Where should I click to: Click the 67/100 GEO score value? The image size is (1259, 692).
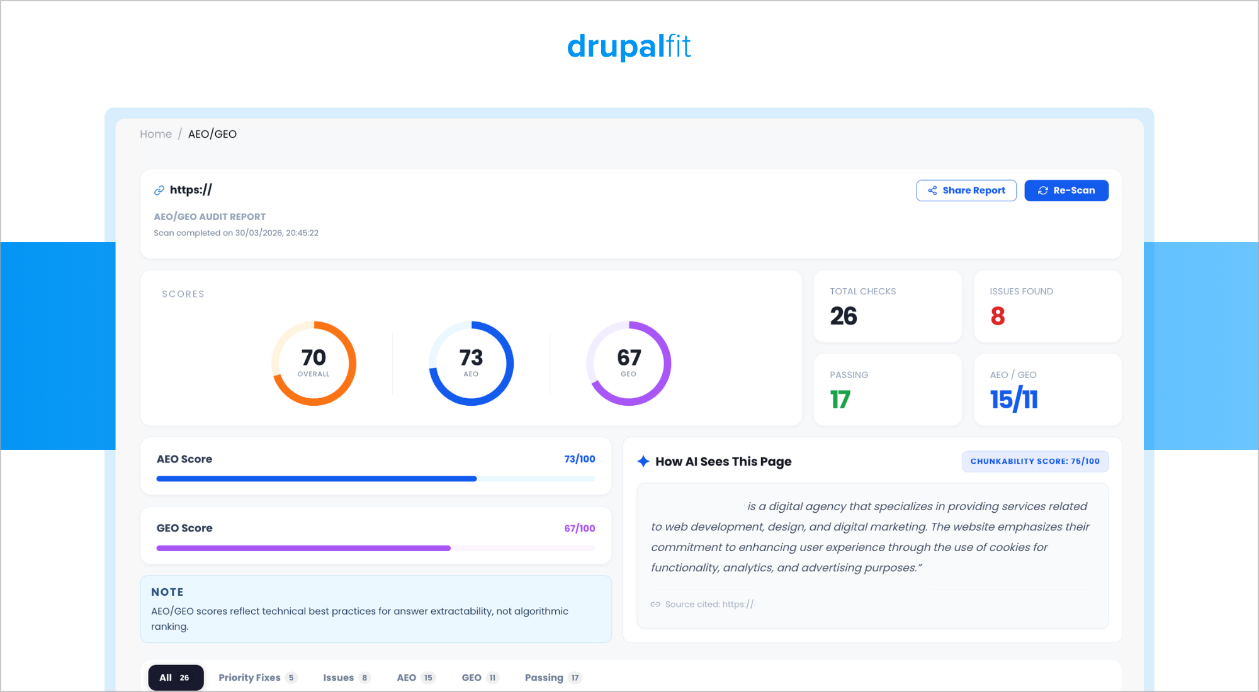580,528
